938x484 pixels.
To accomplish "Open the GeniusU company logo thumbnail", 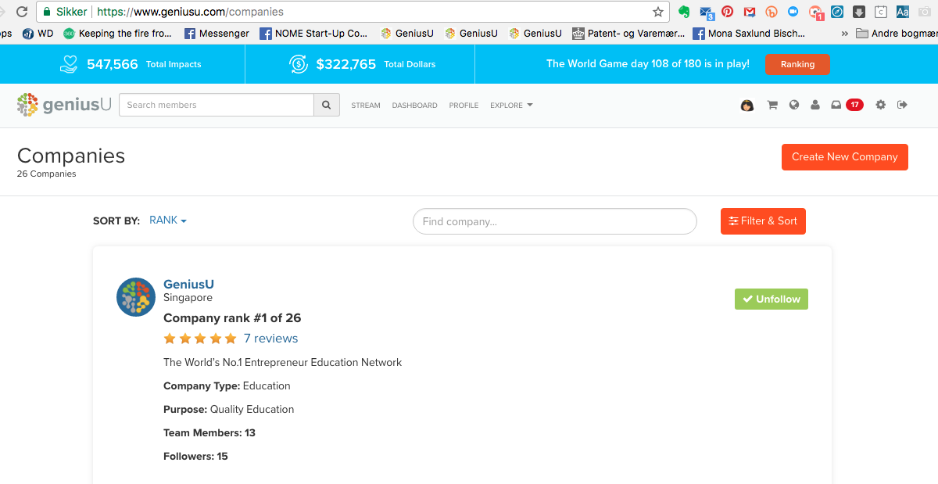I will click(x=136, y=297).
